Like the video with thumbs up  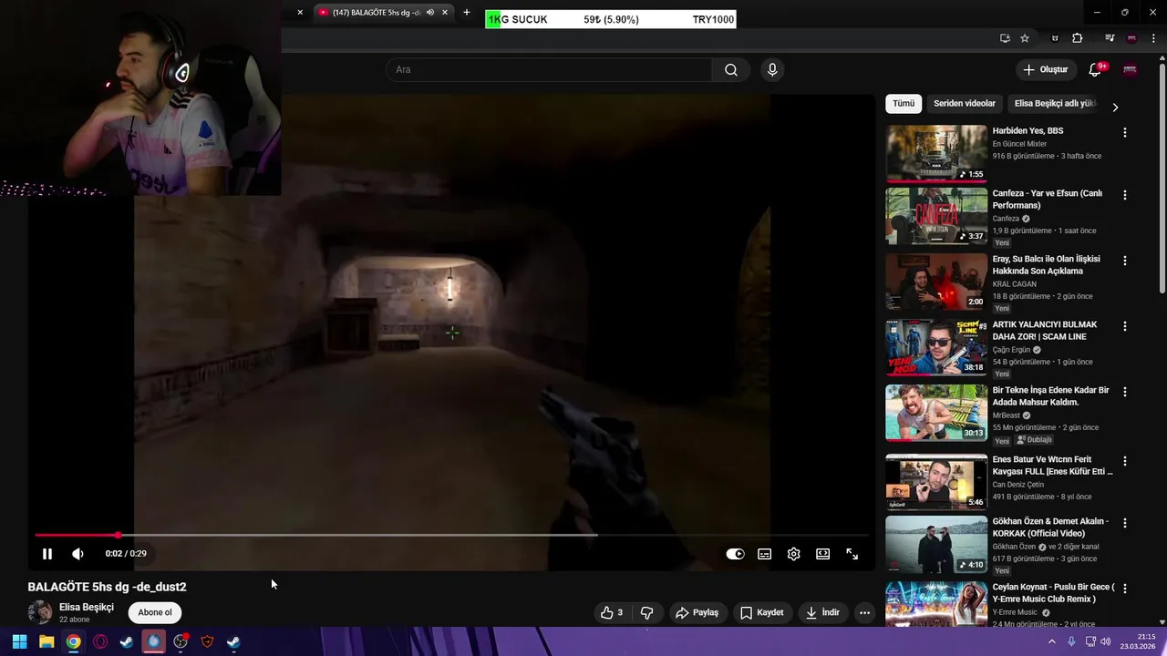tap(612, 612)
